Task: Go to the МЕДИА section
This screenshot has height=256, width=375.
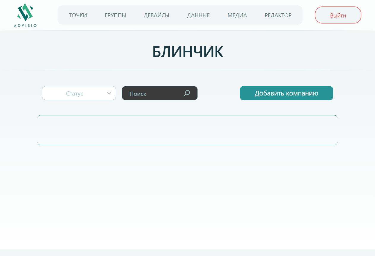Action: tap(237, 15)
